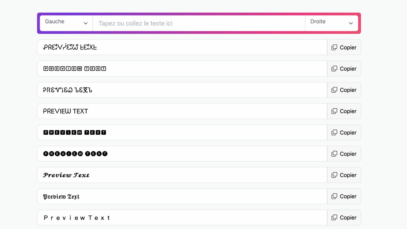Click the chevron arrow next to Droite
This screenshot has width=407, height=229.
351,23
